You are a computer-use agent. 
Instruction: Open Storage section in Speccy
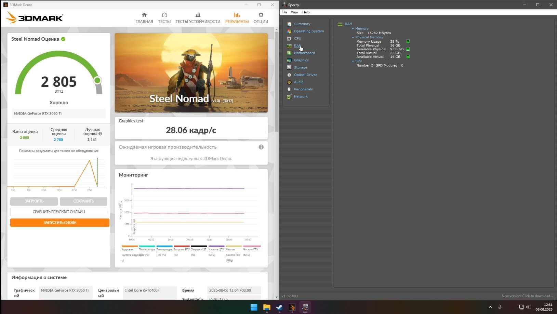point(301,67)
